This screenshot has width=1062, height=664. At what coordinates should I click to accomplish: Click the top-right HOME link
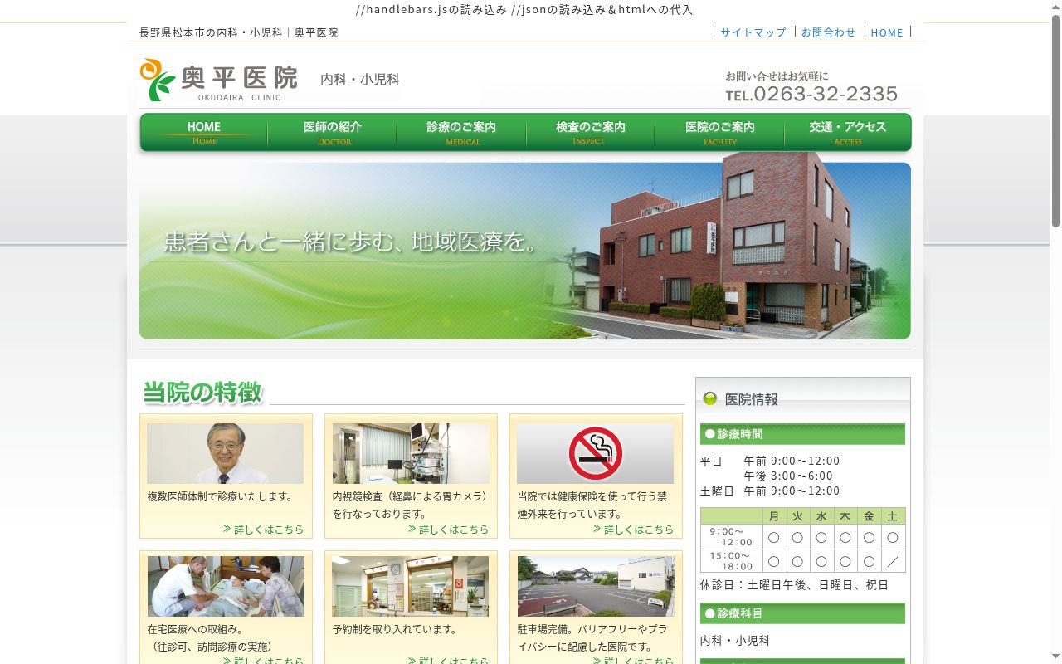click(887, 32)
